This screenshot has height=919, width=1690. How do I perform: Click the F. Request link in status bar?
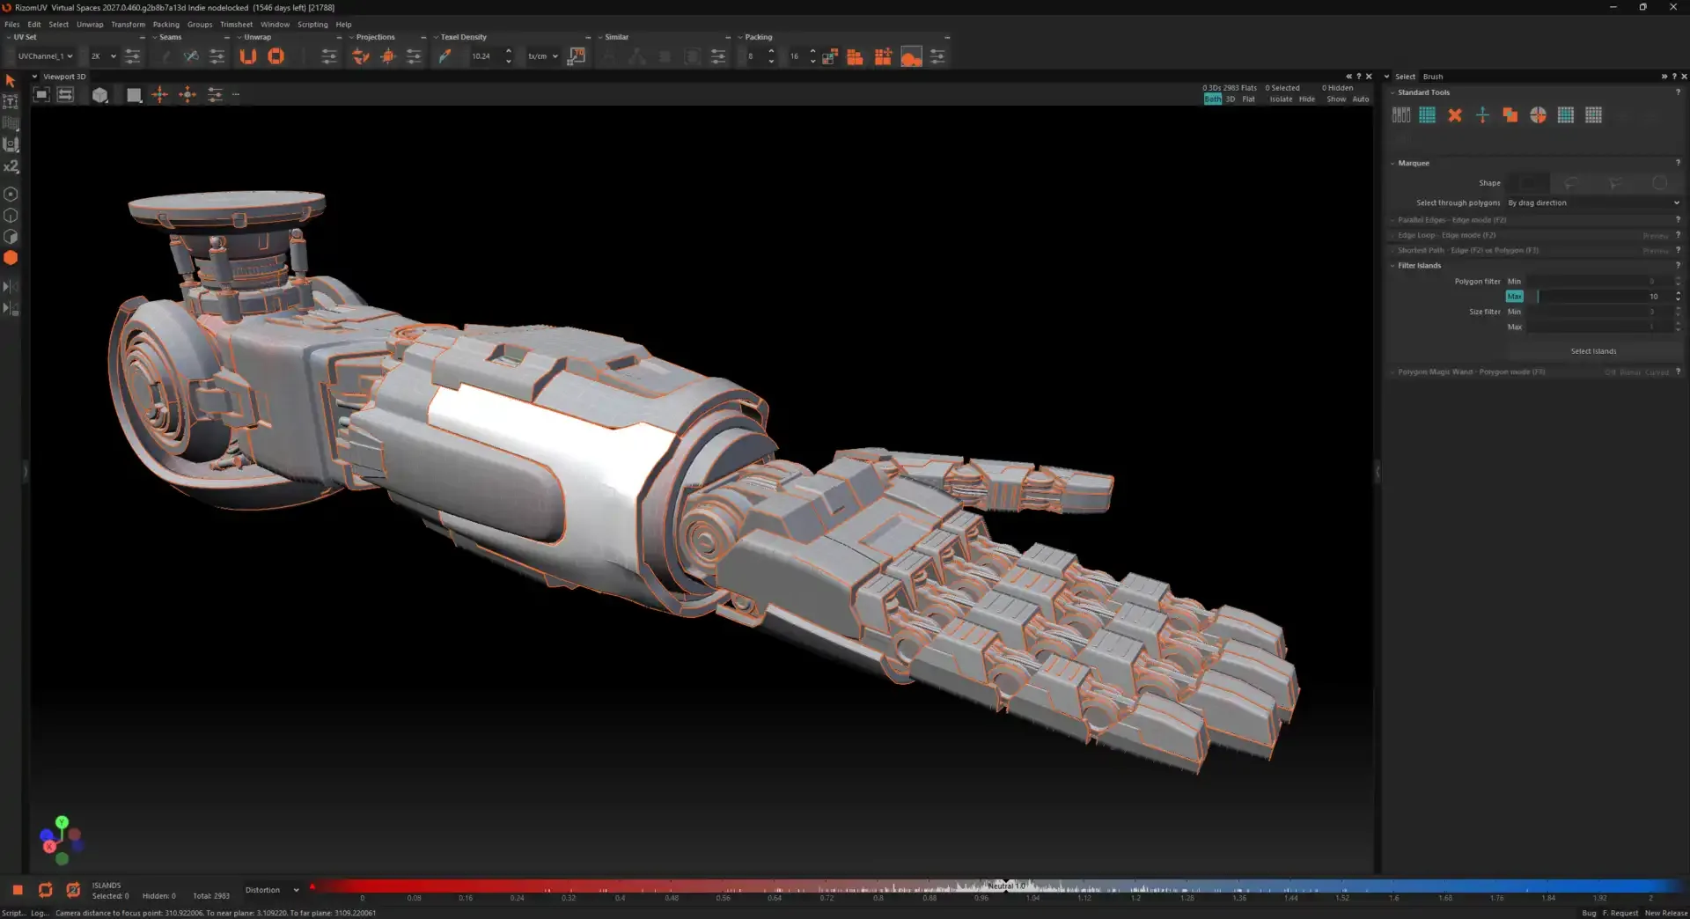(1620, 913)
